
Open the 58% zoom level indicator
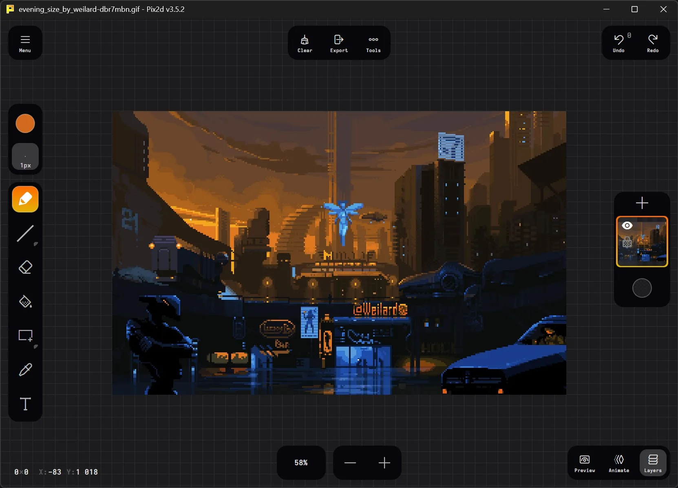click(x=301, y=463)
